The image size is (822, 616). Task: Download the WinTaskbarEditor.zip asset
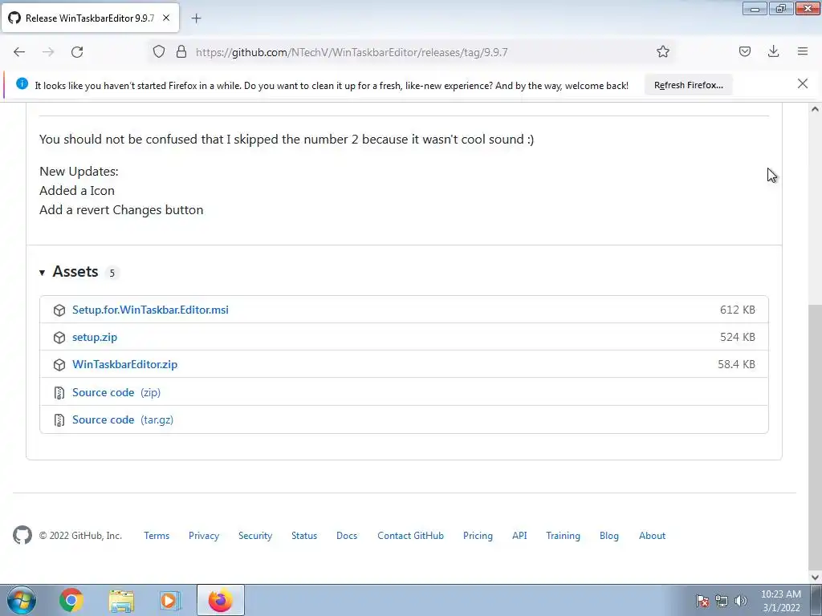124,364
